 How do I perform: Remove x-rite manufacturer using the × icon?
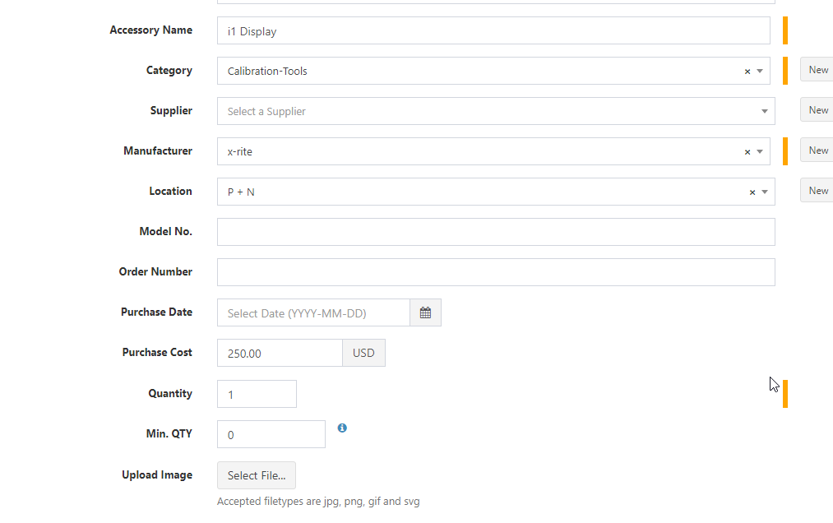click(x=747, y=151)
